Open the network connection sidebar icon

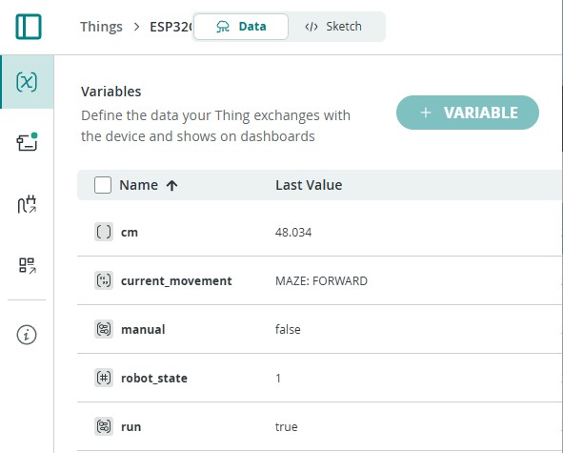coord(27,204)
